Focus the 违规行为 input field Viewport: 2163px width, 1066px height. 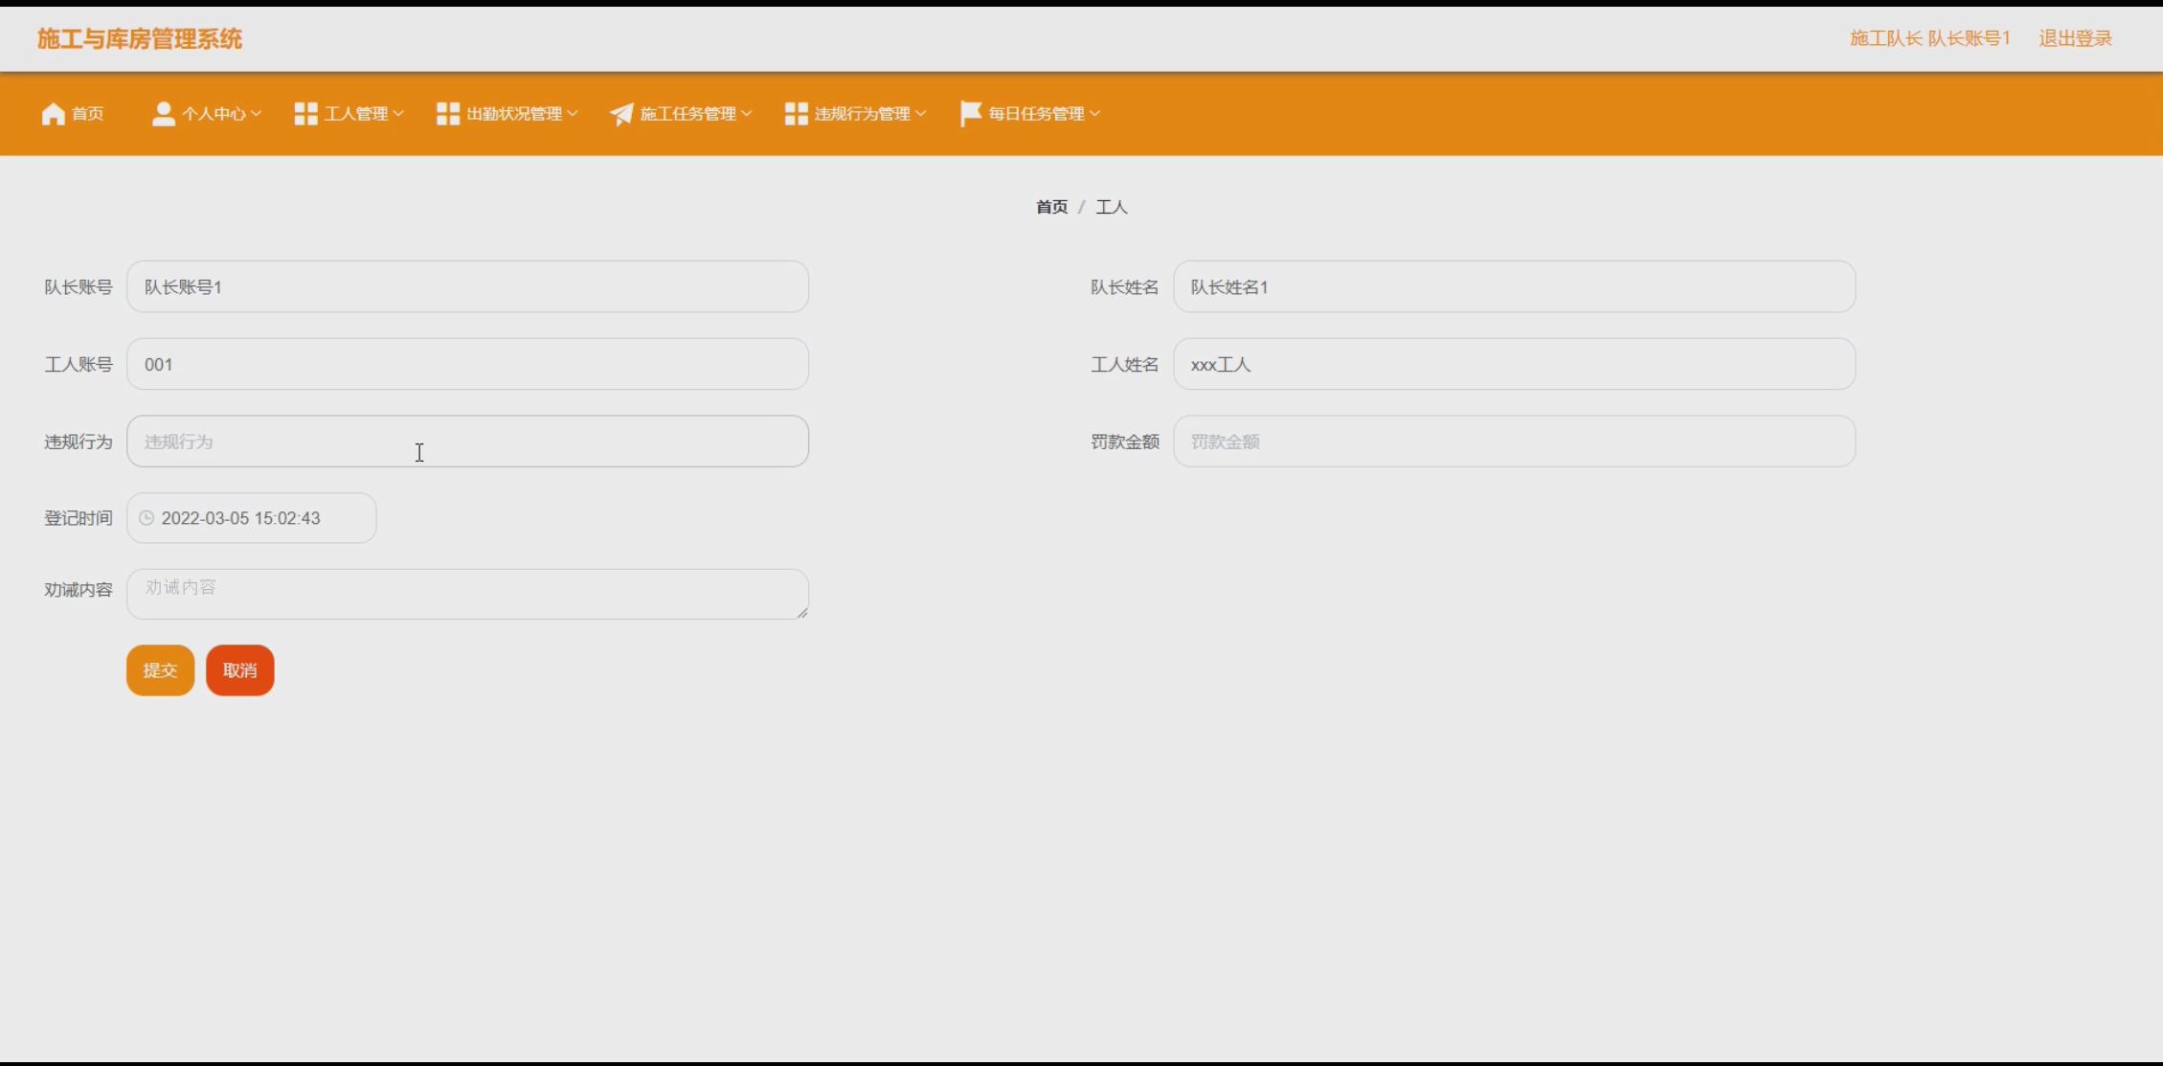point(467,442)
